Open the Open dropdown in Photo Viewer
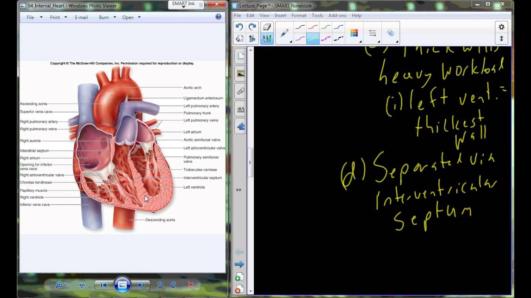Screen dimensions: 531x298 (132, 17)
